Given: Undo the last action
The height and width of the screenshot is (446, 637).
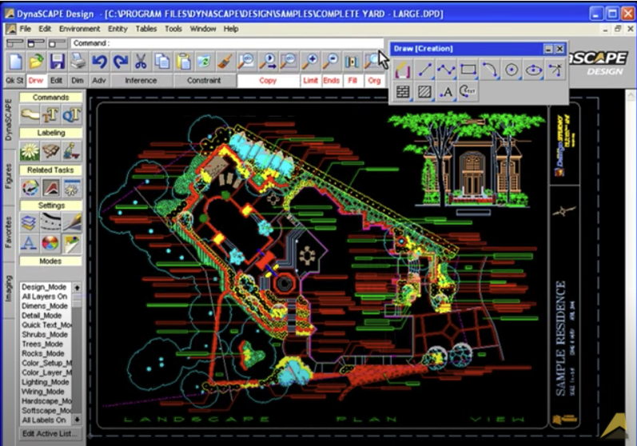Looking at the screenshot, I should 100,62.
